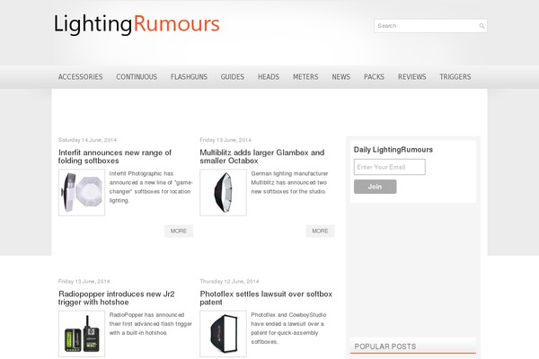Click the Interfit Photographic summary text
This screenshot has height=359, width=539.
151,187
